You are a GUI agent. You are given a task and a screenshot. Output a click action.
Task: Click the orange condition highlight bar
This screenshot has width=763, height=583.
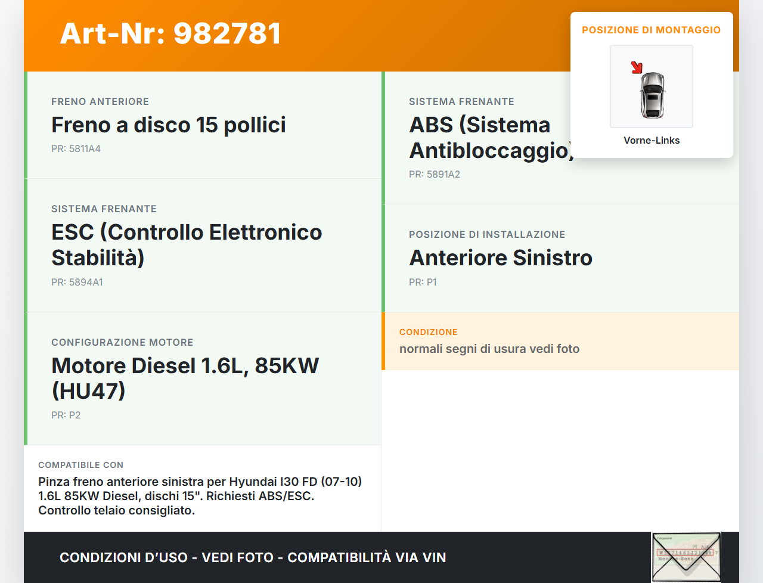point(383,341)
